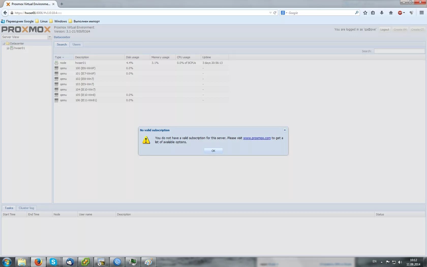This screenshot has width=427, height=267.
Task: Open Thunderbird from the taskbar
Action: point(70,262)
